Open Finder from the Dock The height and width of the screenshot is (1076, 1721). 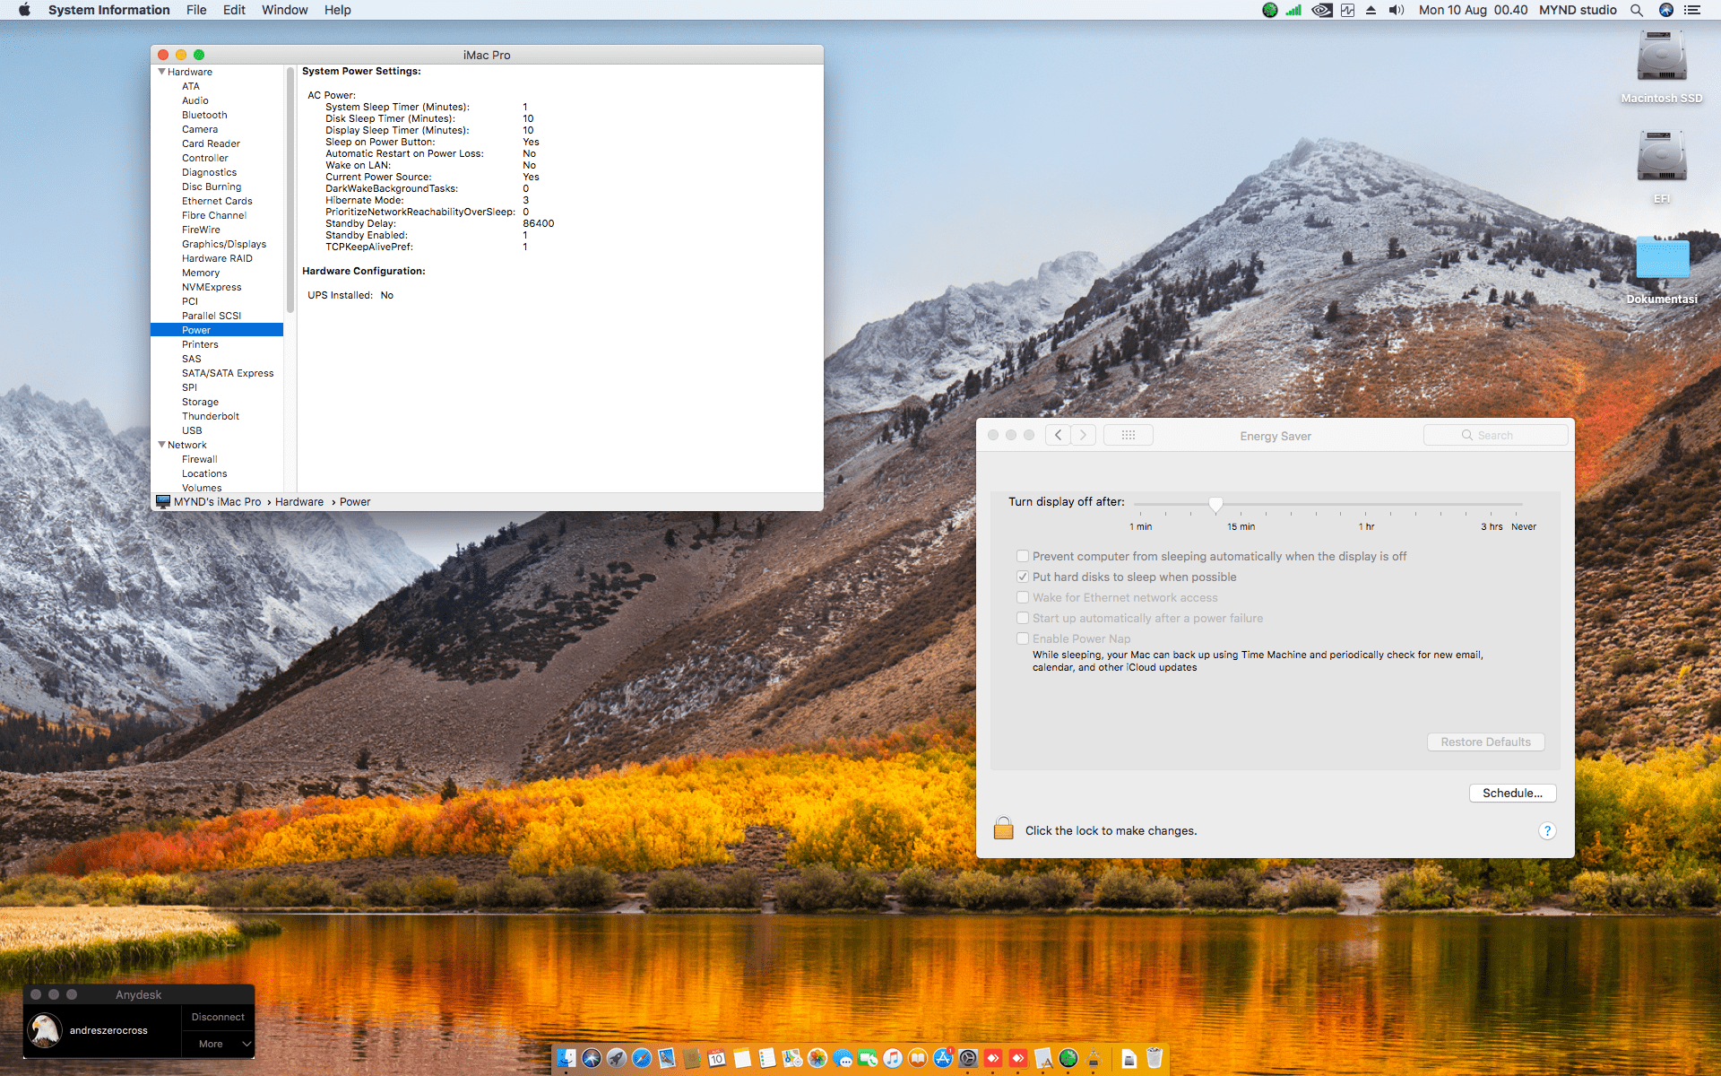tap(566, 1059)
